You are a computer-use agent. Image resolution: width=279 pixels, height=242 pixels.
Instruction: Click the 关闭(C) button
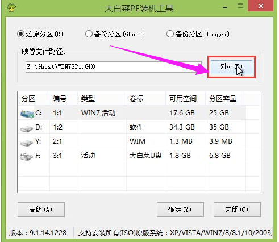(x=237, y=210)
